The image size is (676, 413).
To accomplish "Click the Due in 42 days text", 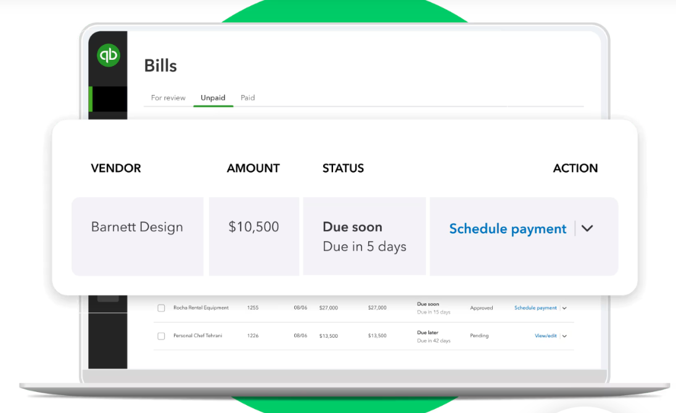I will [x=433, y=341].
